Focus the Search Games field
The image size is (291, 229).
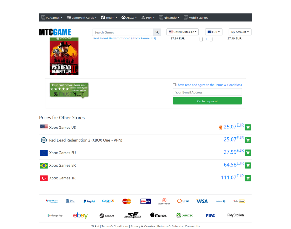pos(123,32)
